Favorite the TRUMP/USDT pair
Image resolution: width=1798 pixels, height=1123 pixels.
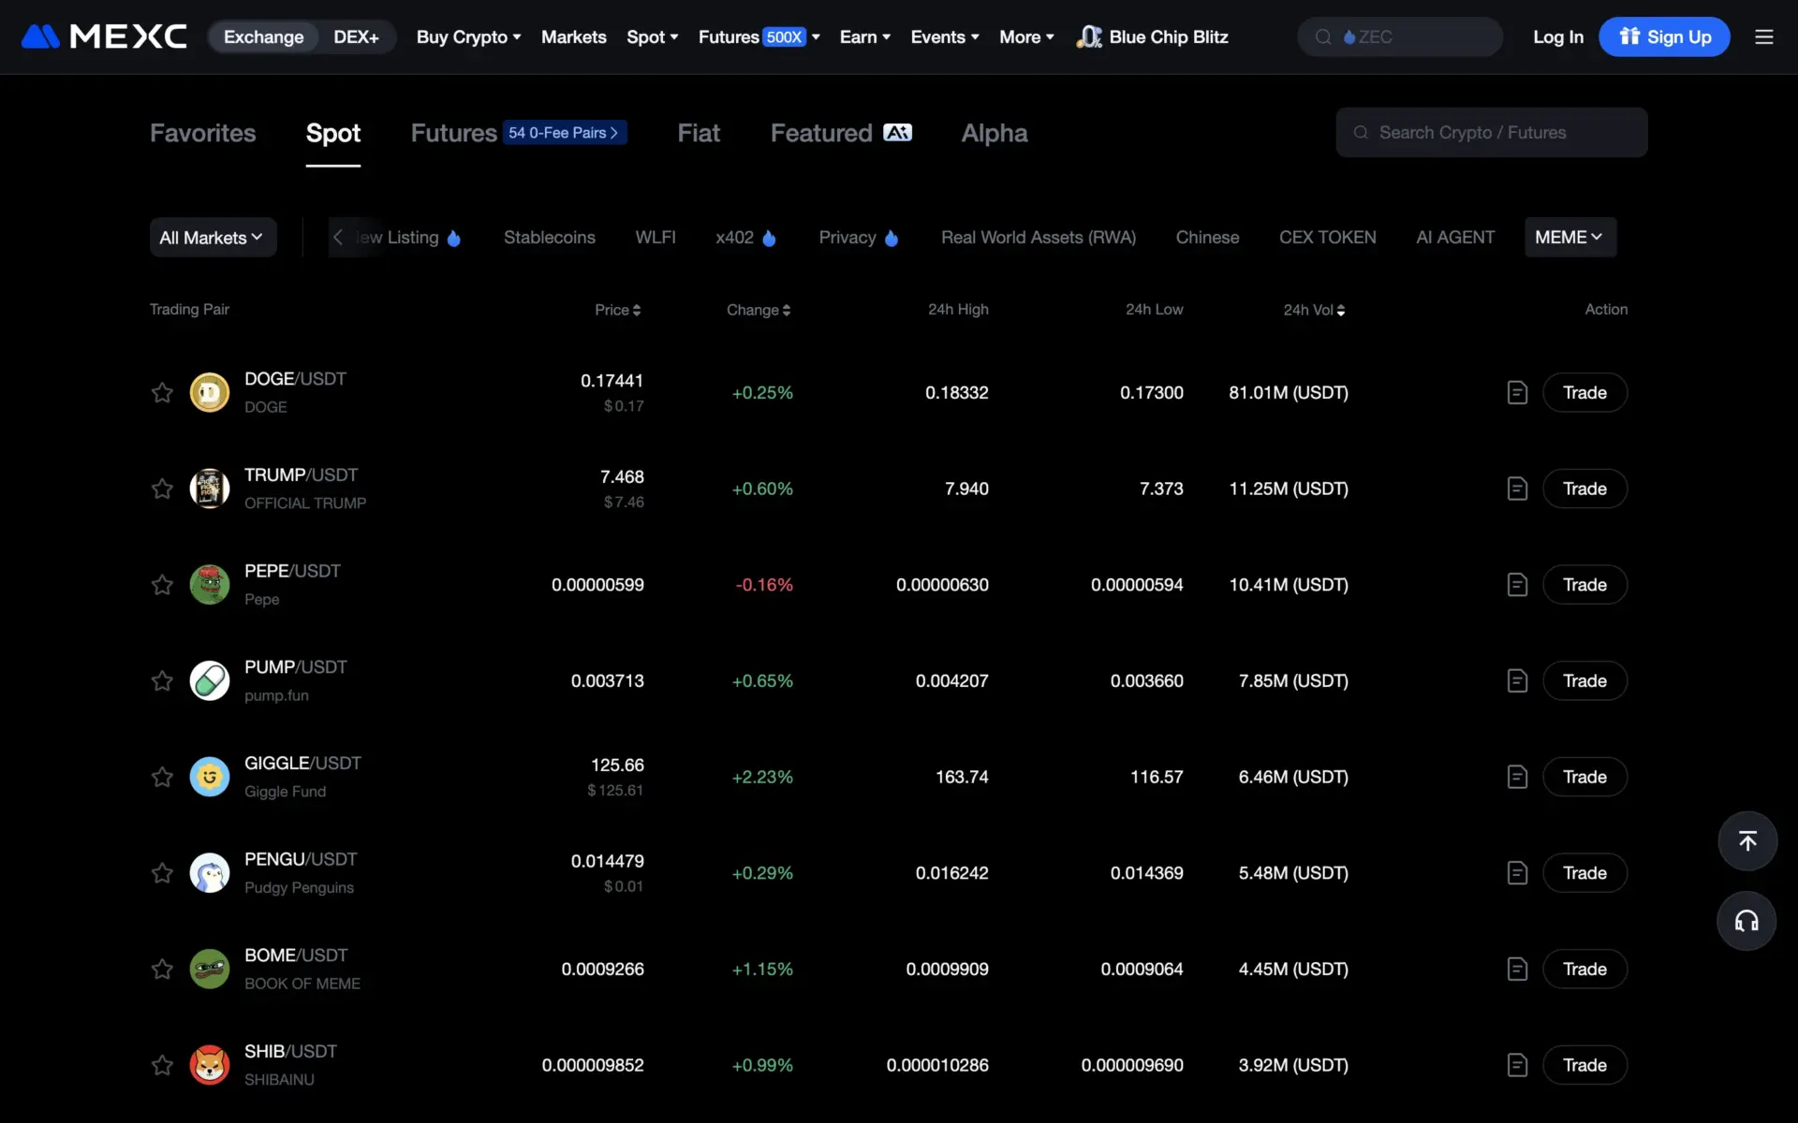[x=162, y=489]
